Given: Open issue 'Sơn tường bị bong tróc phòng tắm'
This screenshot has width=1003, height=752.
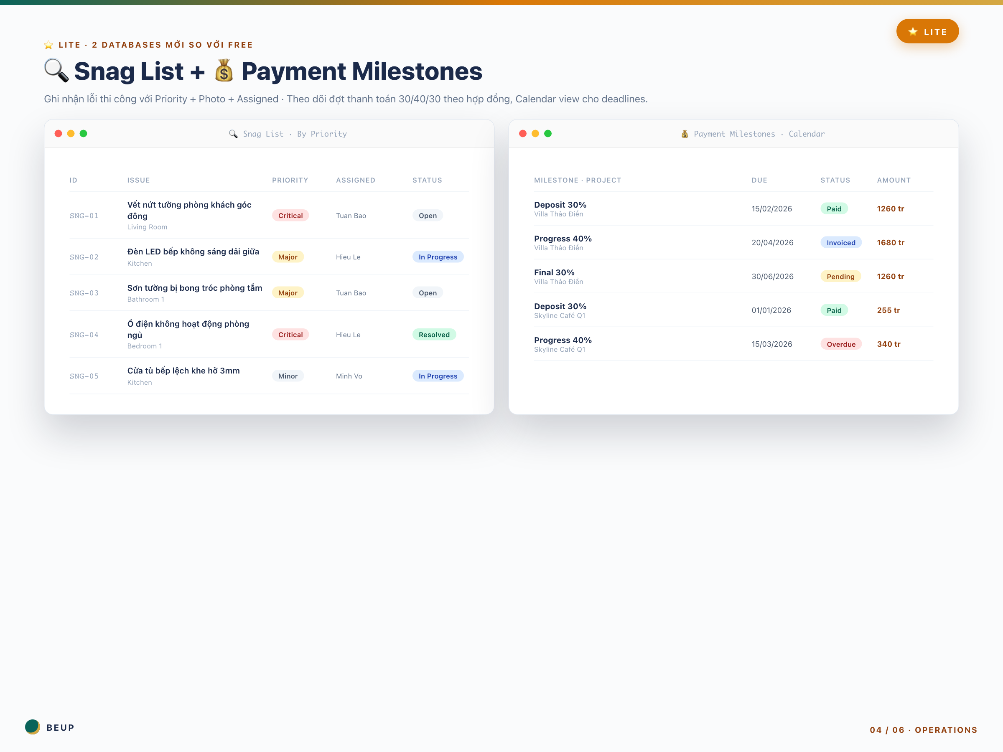Looking at the screenshot, I should (x=194, y=288).
